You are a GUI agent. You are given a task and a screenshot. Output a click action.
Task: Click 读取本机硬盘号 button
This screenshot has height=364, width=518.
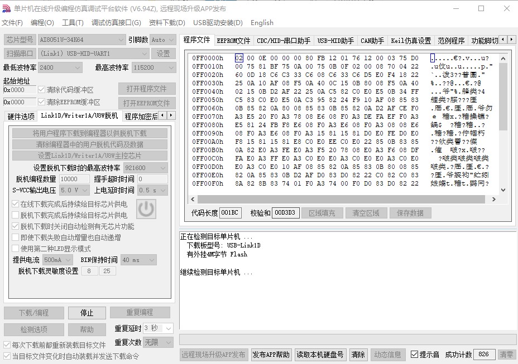[x=320, y=355]
